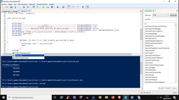Open the Archivo menu
This screenshot has height=100, width=179.
4,4
